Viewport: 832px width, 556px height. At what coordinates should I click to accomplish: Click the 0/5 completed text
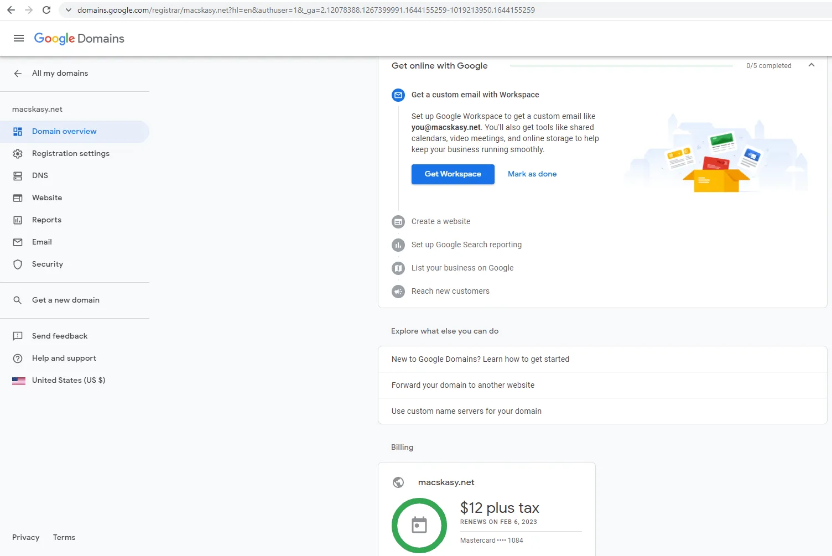coord(769,65)
